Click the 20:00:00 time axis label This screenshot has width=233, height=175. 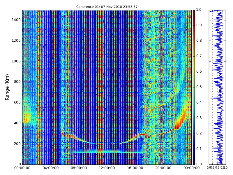coord(163,168)
